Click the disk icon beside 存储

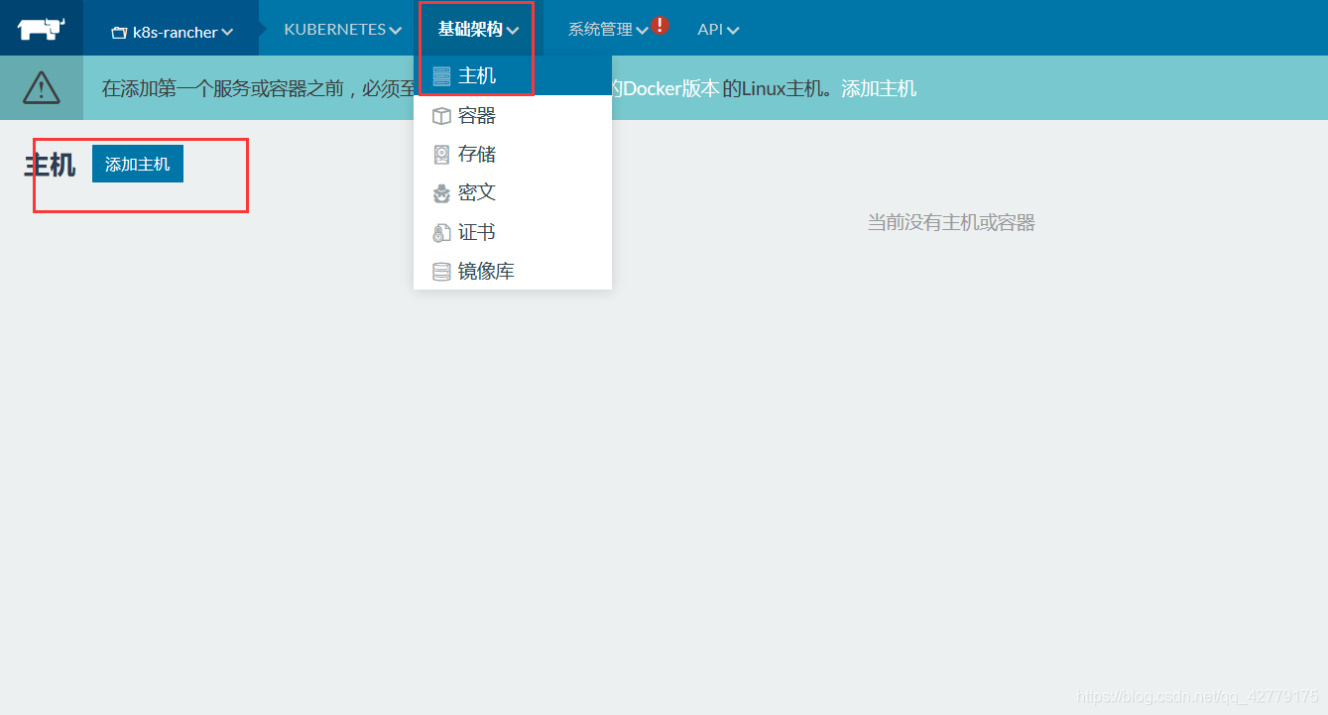(441, 155)
